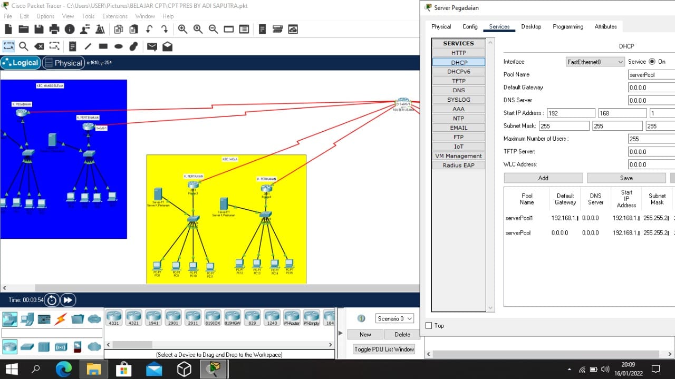This screenshot has width=675, height=379.
Task: Open the FastEthernet0 interface dropdown
Action: click(x=595, y=62)
